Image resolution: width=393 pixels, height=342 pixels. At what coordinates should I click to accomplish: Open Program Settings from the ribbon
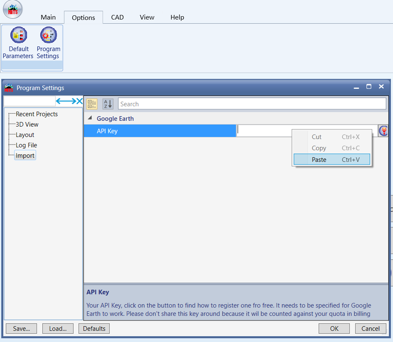pyautogui.click(x=48, y=43)
